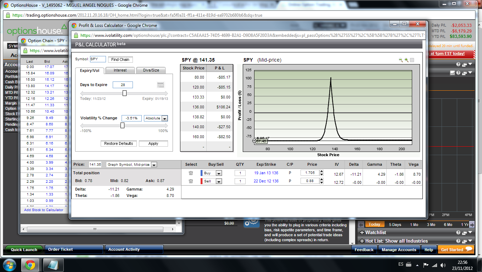Open Graph Symbol, Mid-price dropdown
The image size is (482, 272).
click(154, 165)
